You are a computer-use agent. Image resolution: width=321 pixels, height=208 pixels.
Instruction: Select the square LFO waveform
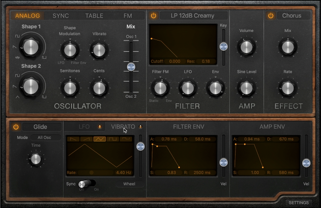pos(113,139)
